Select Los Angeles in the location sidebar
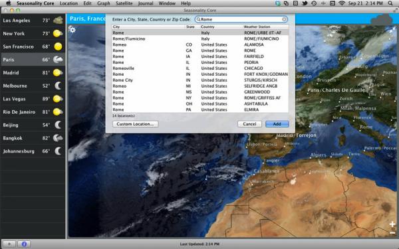 (x=33, y=21)
